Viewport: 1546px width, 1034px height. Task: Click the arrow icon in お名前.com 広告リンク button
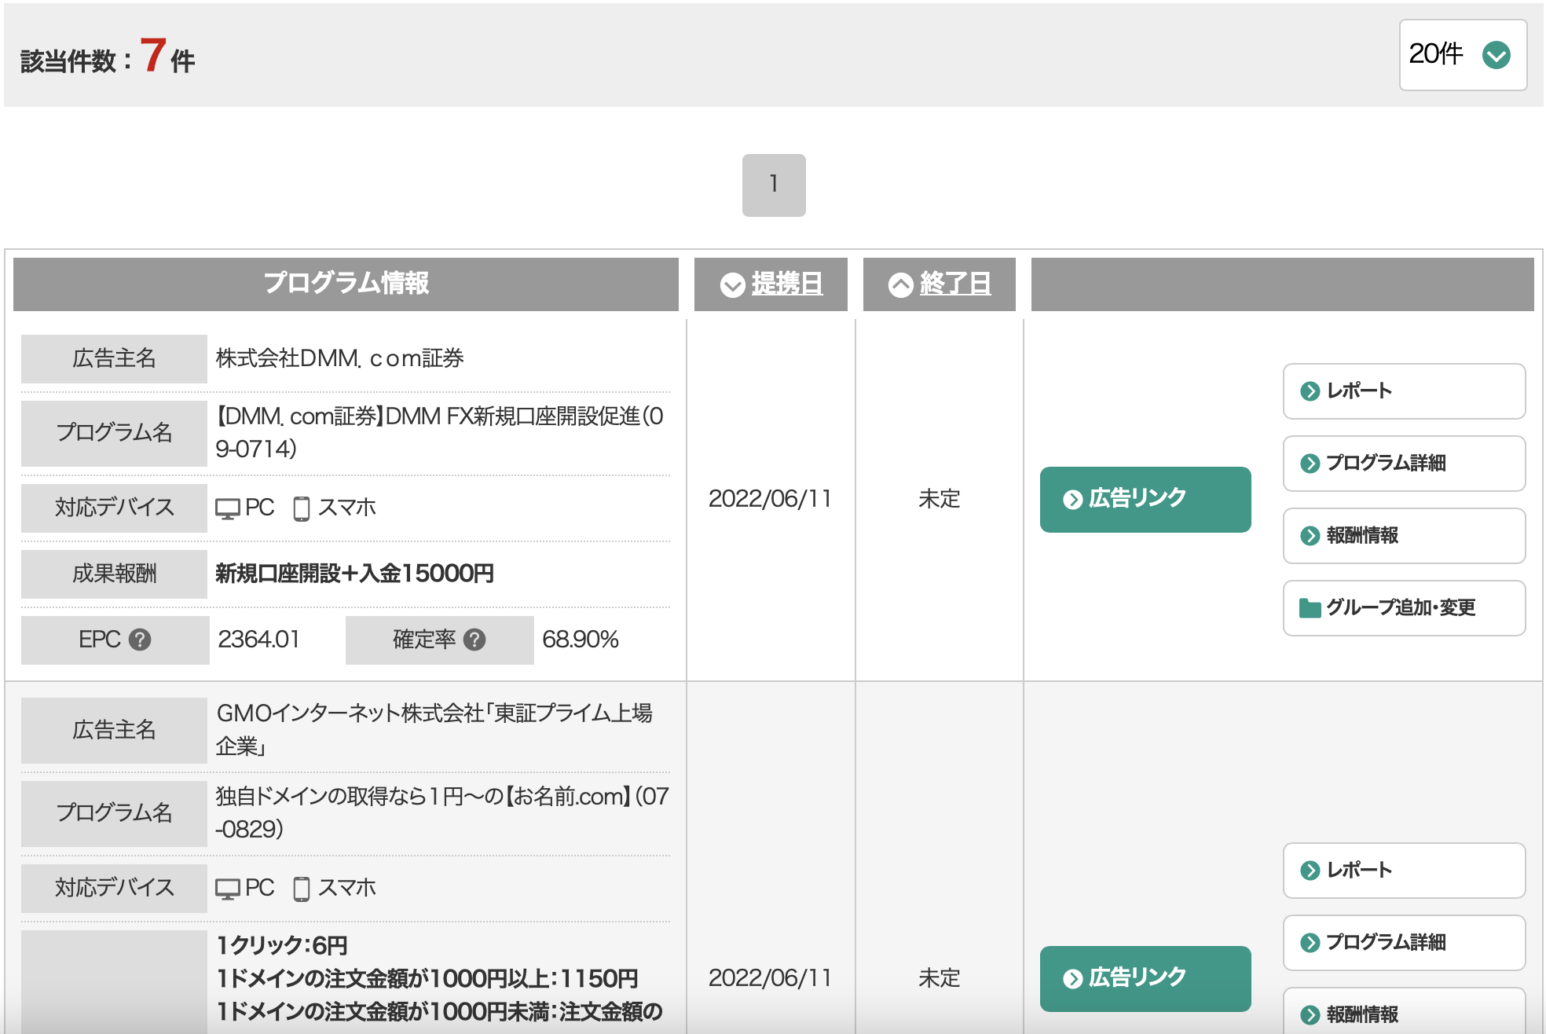click(x=1072, y=979)
